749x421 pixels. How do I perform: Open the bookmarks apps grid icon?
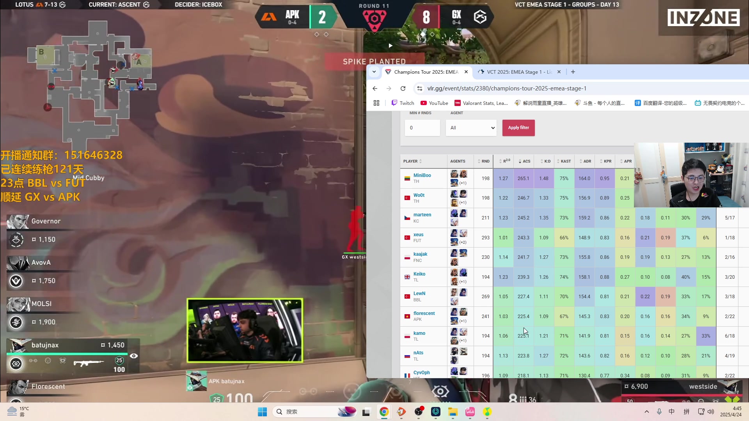coord(376,103)
